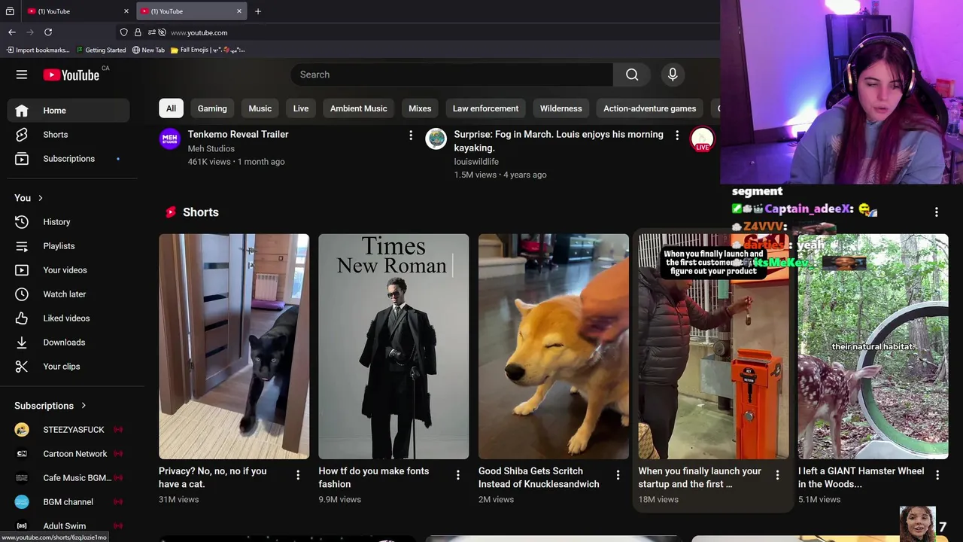
Task: Open a new browser tab with plus
Action: [x=258, y=11]
